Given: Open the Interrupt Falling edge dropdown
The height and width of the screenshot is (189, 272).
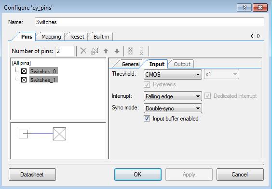Looking at the screenshot, I should click(x=173, y=96).
